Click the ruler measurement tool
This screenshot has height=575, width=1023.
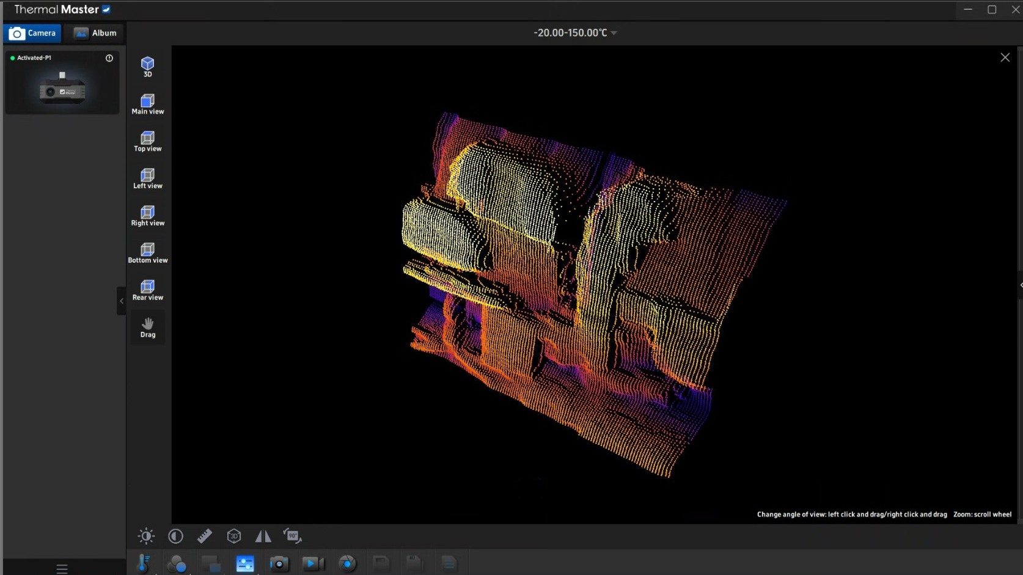tap(205, 536)
